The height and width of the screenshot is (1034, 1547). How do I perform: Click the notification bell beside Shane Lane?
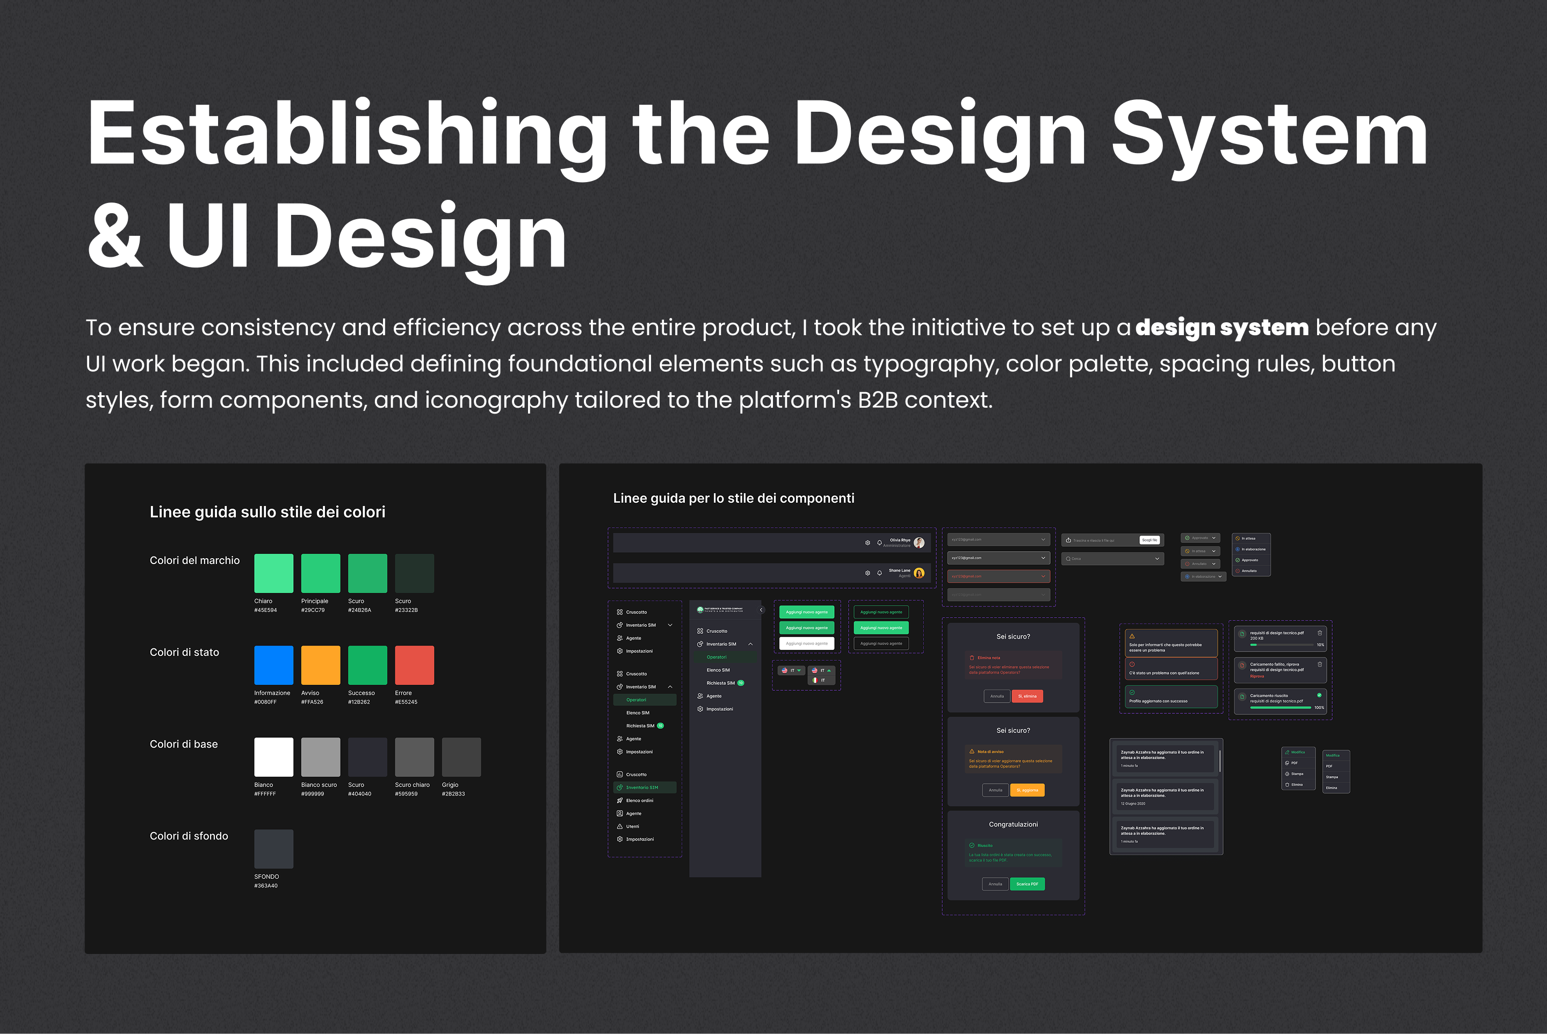[879, 573]
